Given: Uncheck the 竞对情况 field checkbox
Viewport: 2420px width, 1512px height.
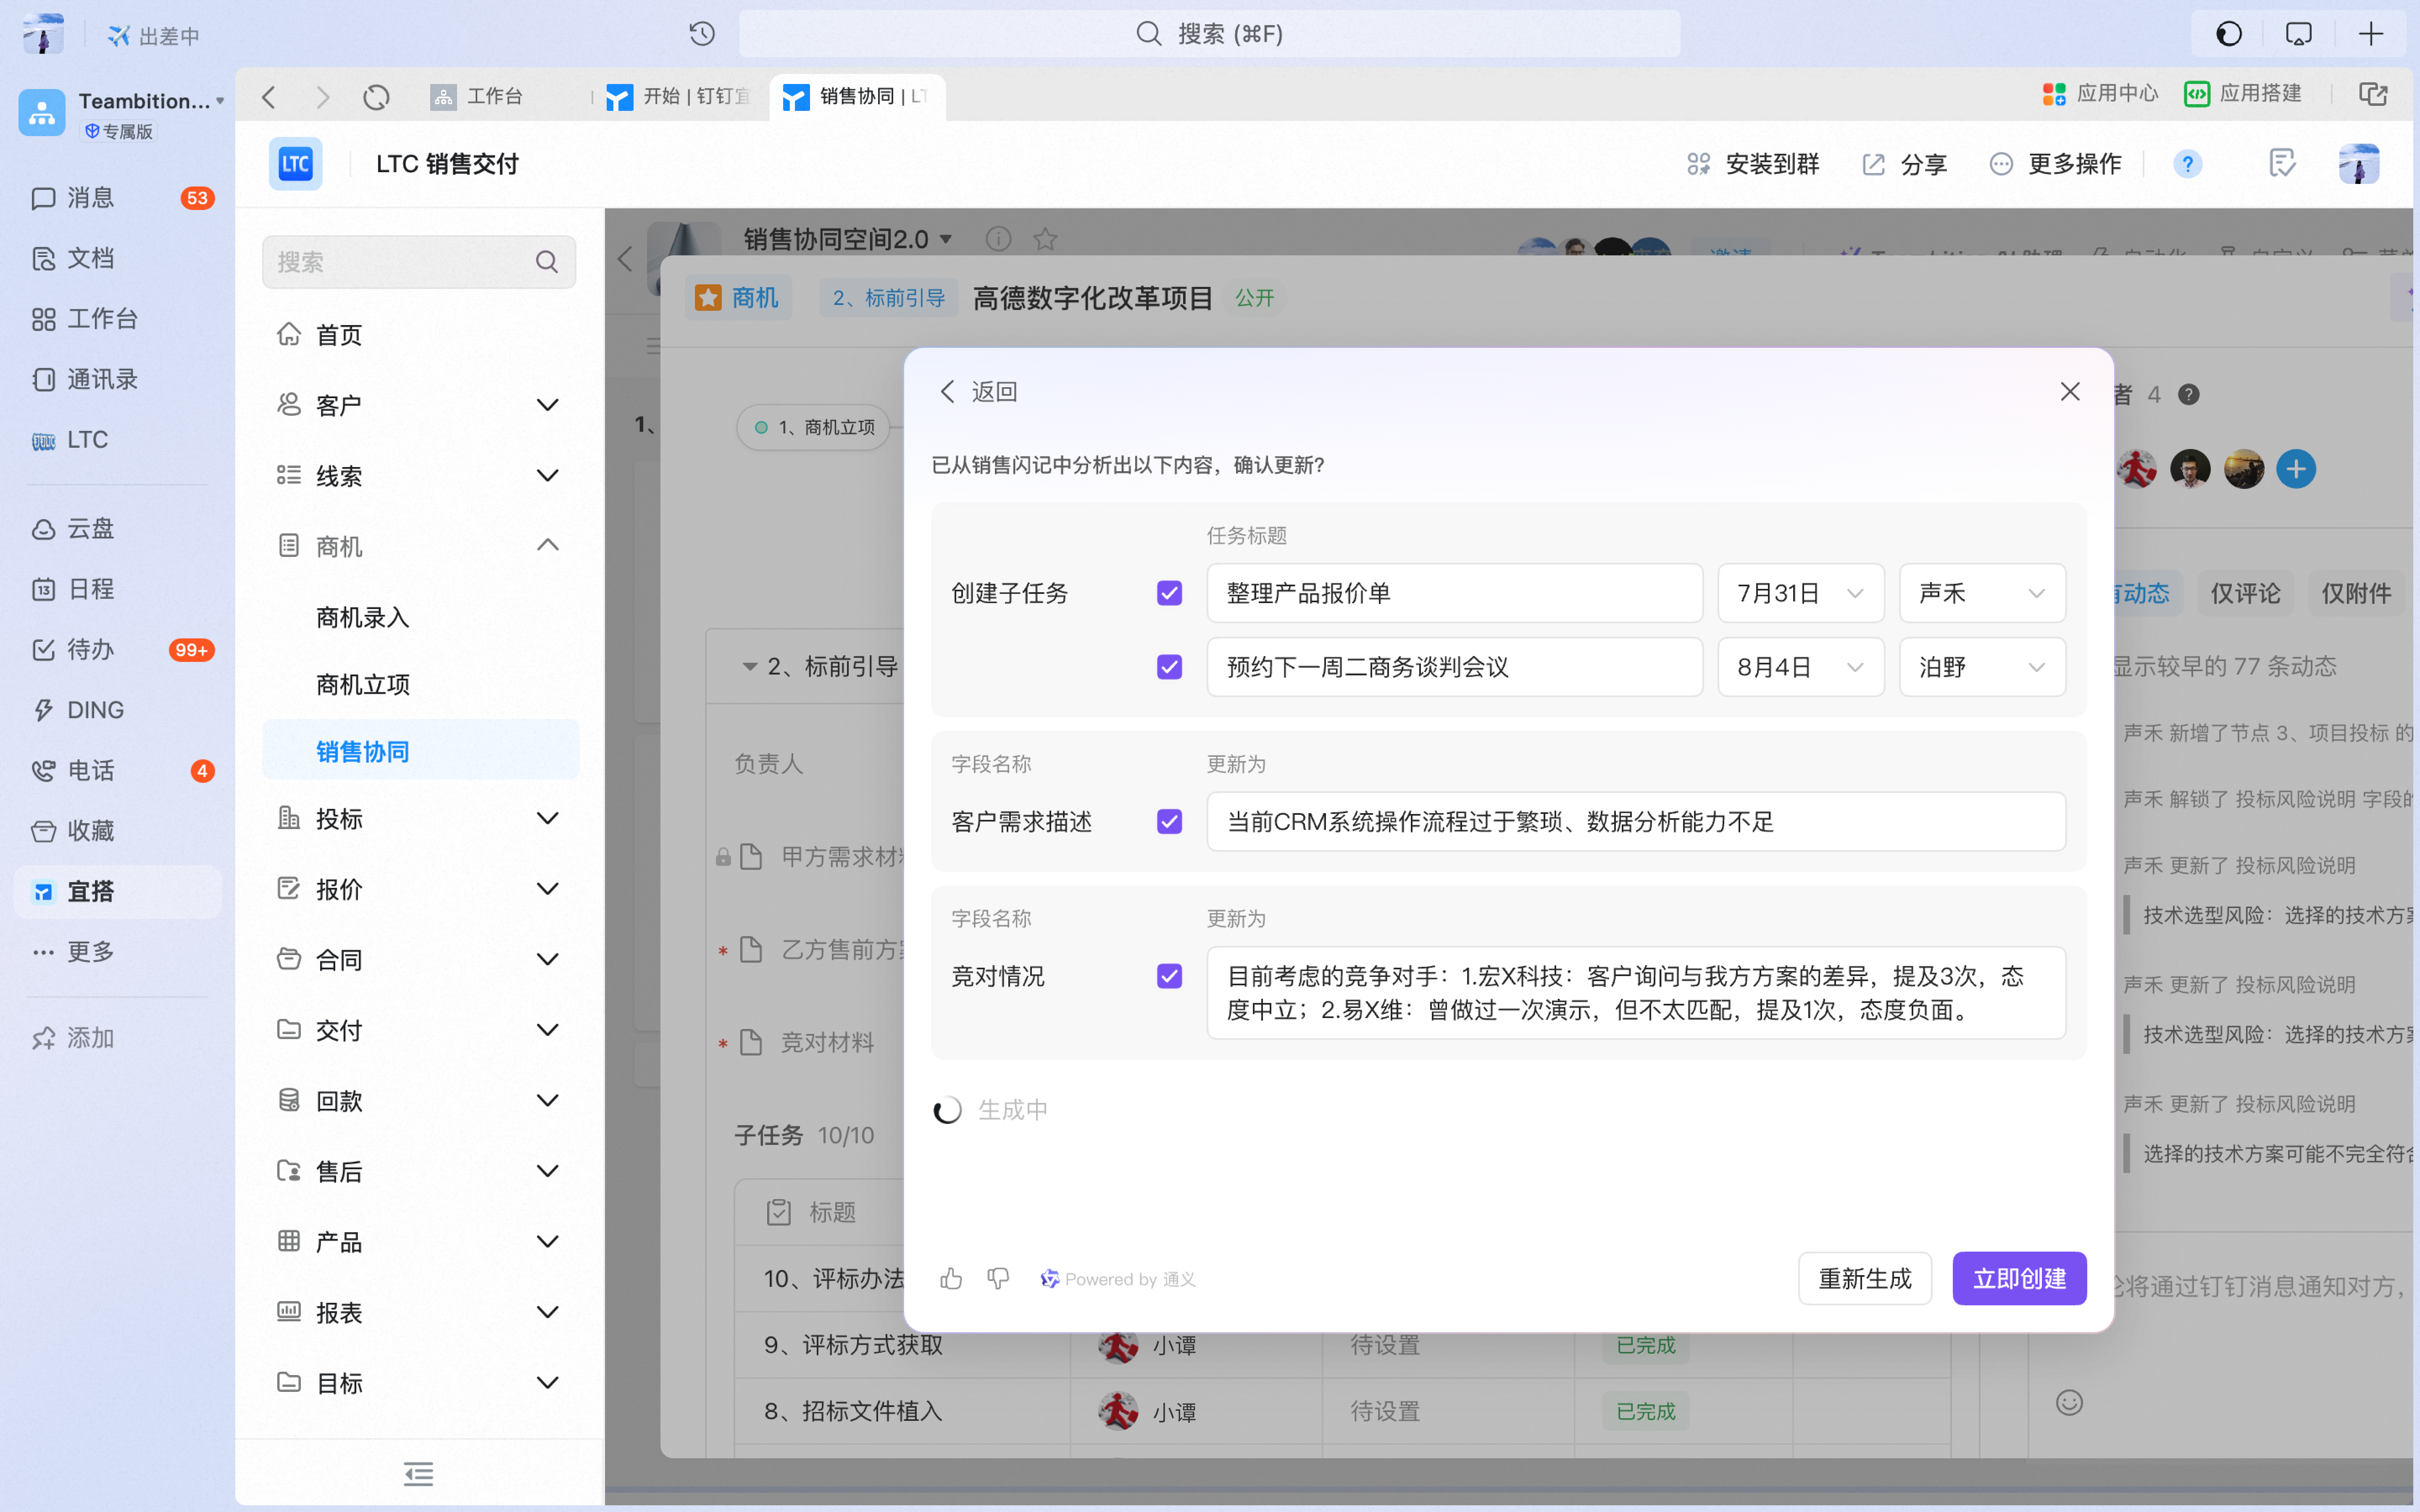Looking at the screenshot, I should [1169, 976].
